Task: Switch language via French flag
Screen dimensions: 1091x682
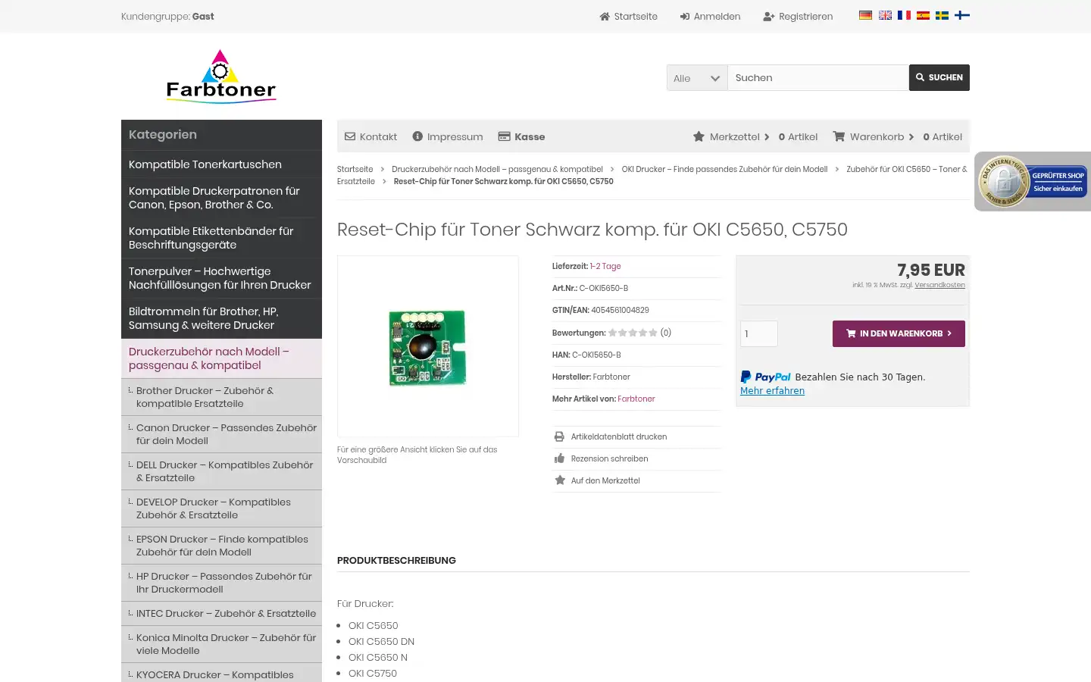Action: [x=904, y=15]
